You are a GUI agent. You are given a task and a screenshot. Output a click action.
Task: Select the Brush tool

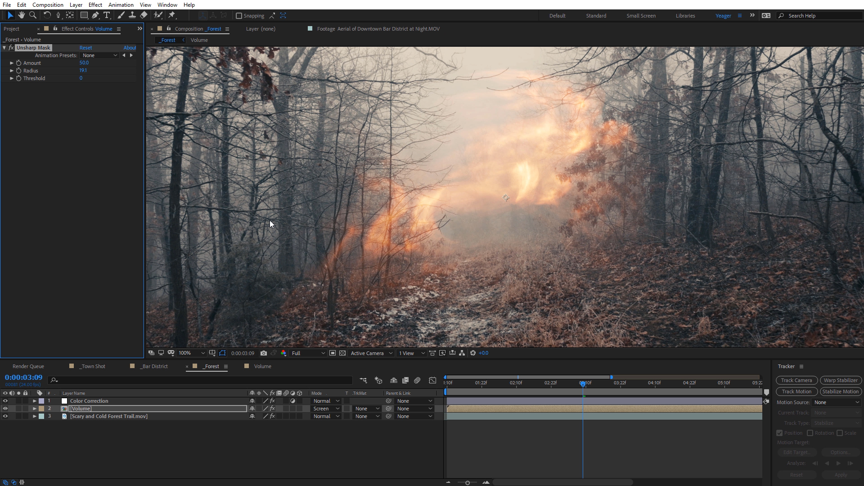[121, 15]
